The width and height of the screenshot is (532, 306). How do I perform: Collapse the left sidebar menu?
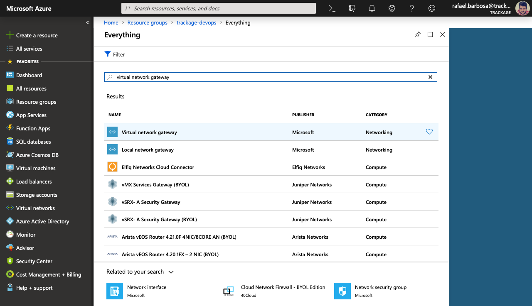(88, 22)
